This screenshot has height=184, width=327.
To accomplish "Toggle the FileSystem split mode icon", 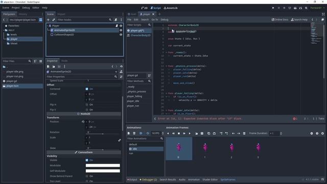I will [x=41, y=20].
